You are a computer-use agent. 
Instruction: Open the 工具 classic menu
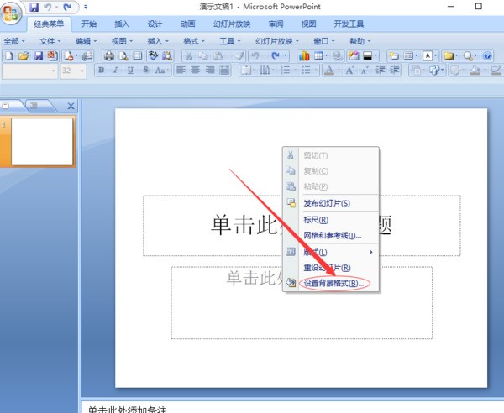point(230,41)
